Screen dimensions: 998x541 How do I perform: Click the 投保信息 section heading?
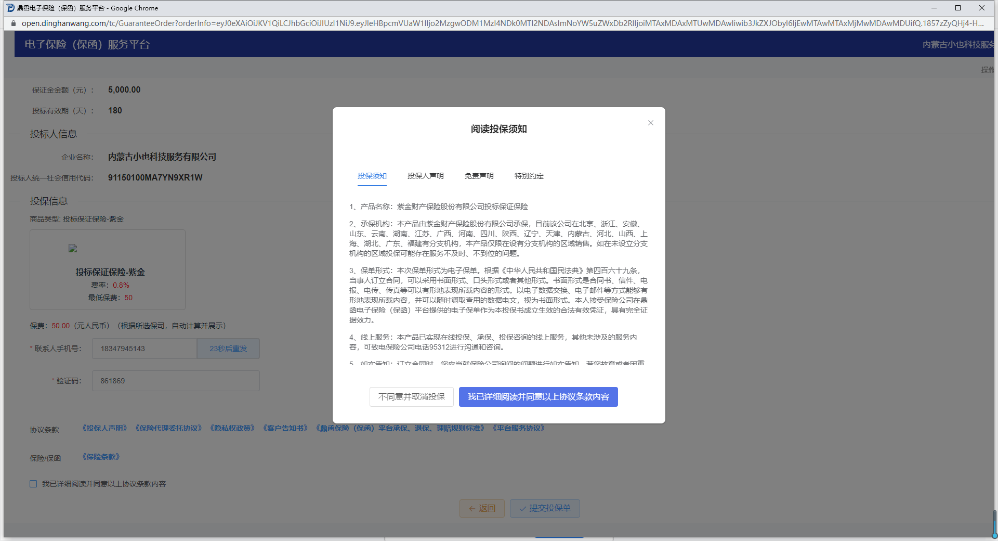click(49, 201)
